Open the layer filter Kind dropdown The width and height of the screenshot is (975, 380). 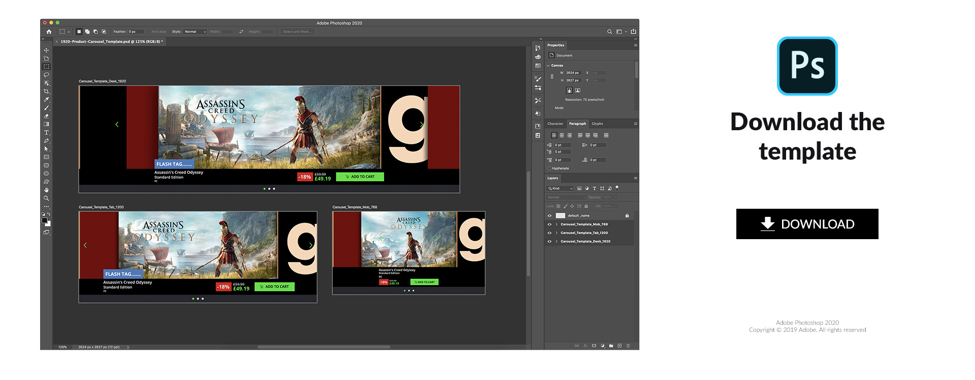[560, 188]
